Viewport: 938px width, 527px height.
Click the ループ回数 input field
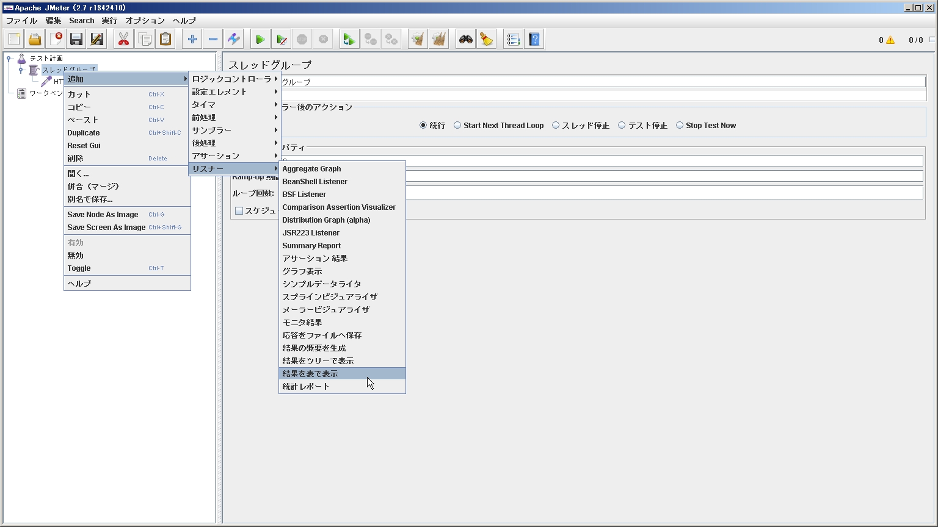pyautogui.click(x=664, y=193)
